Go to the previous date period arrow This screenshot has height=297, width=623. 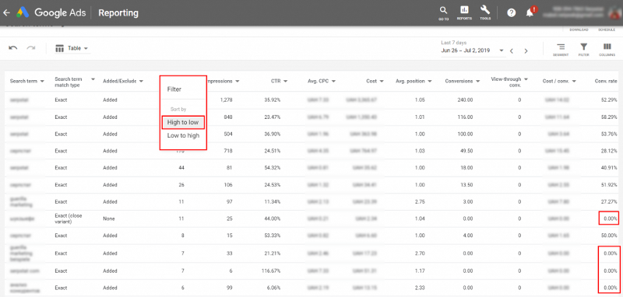[x=512, y=51]
